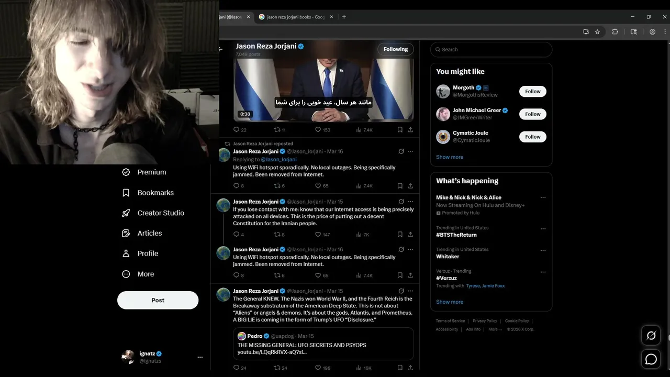The width and height of the screenshot is (670, 377).
Task: Open the Grok floating button
Action: pos(651,336)
